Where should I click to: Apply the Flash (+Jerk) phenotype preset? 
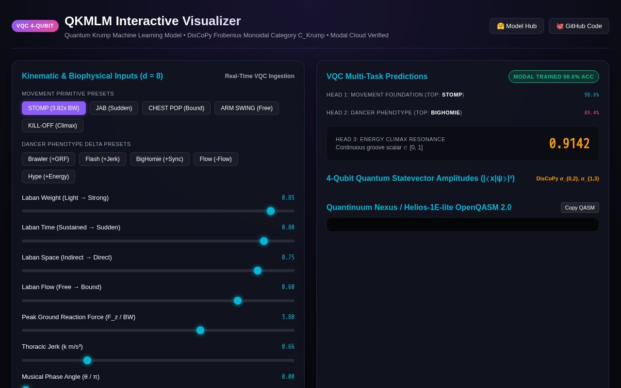(102, 159)
